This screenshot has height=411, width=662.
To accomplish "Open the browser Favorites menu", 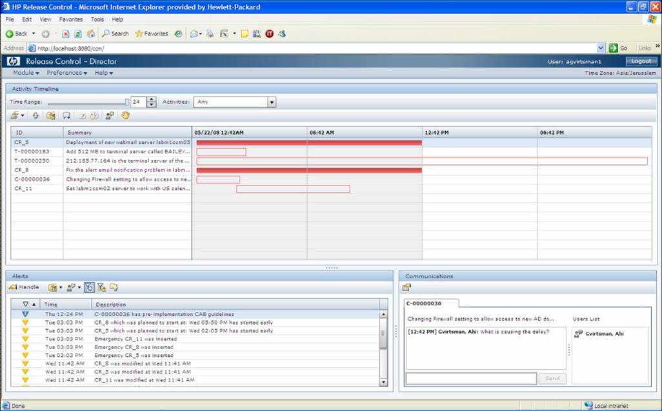I will pyautogui.click(x=71, y=19).
